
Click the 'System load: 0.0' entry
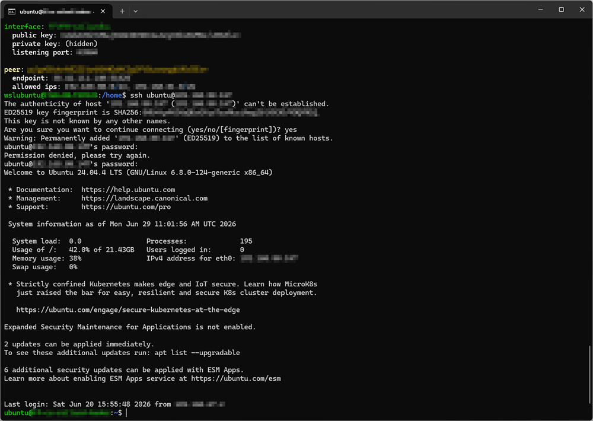coord(47,241)
